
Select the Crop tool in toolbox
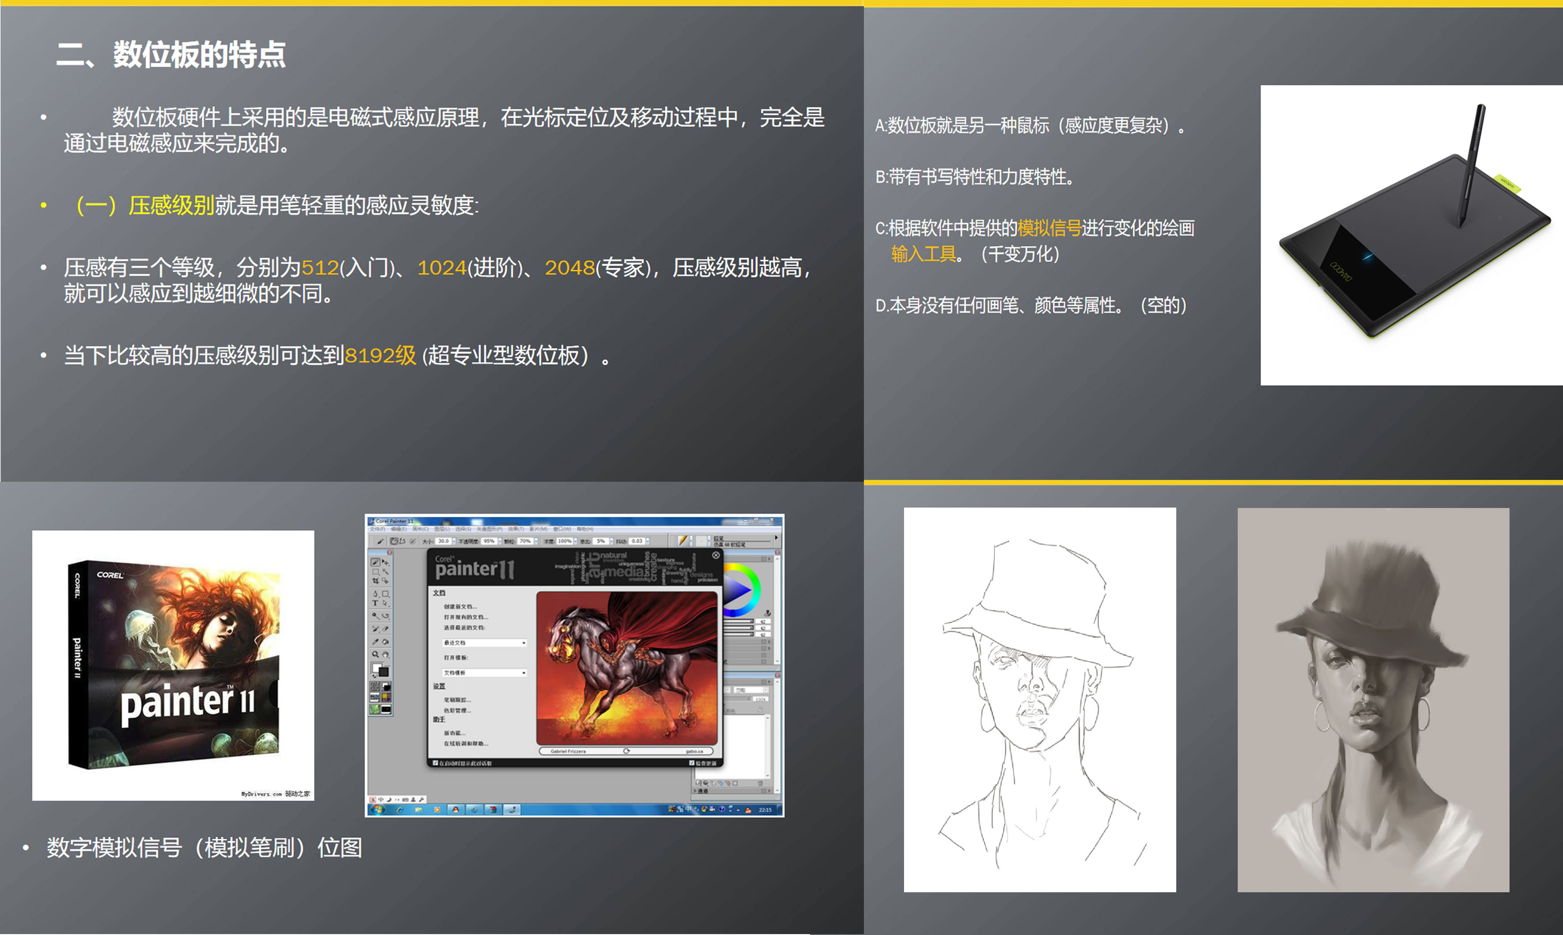click(376, 581)
